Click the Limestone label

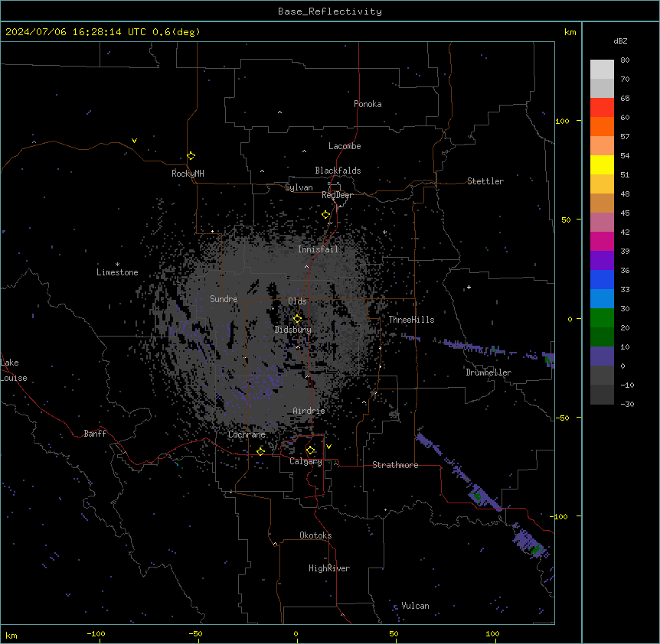[117, 272]
